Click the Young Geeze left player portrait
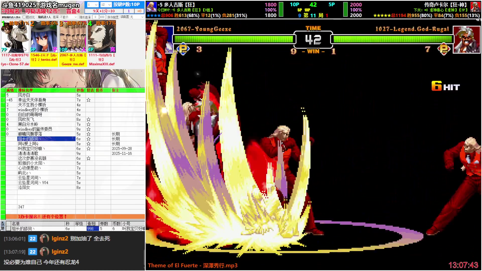This screenshot has height=271, width=482. 160,39
